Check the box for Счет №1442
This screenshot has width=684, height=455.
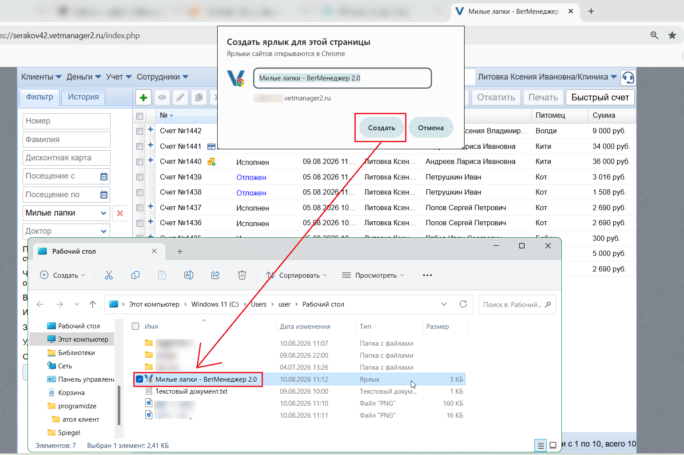[x=139, y=131]
